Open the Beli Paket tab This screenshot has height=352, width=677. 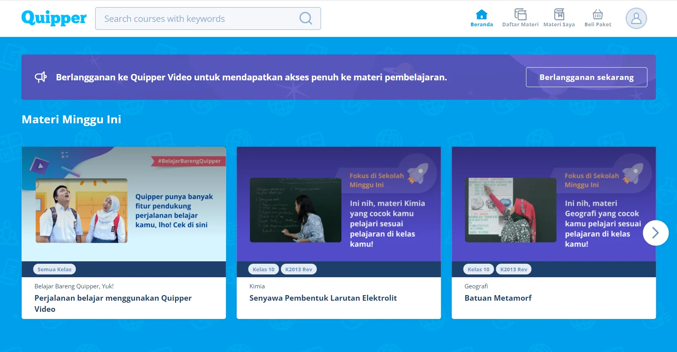coord(598,18)
